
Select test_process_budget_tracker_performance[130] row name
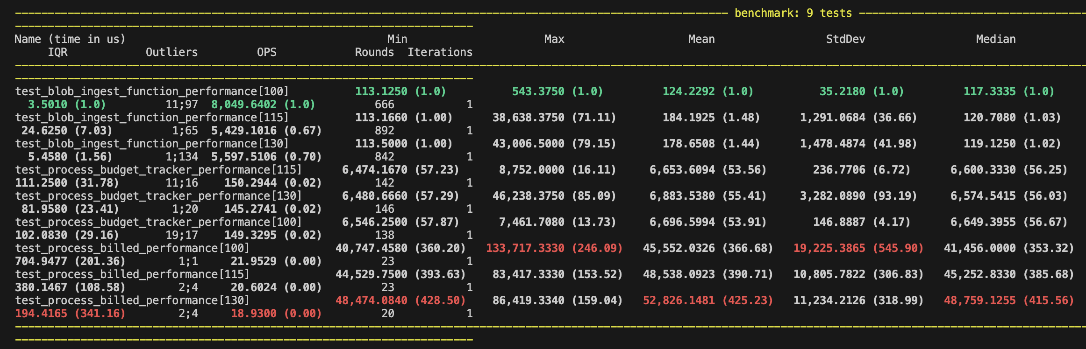click(158, 196)
